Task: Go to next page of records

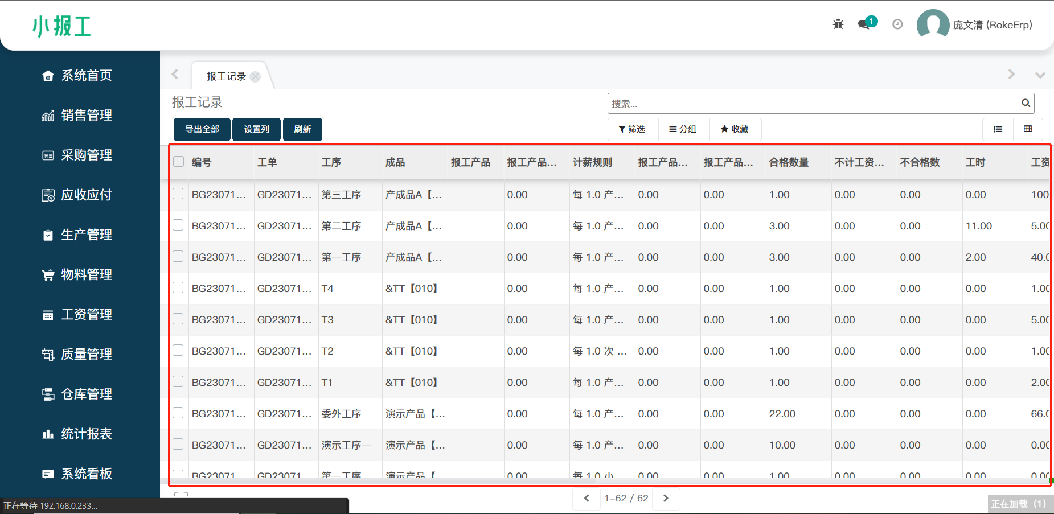Action: pyautogui.click(x=666, y=498)
